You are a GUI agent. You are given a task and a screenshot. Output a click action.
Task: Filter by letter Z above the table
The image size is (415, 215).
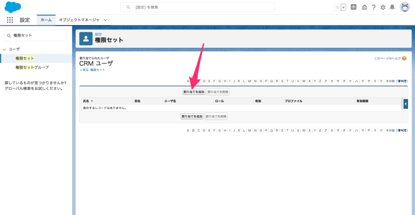pos(320,81)
